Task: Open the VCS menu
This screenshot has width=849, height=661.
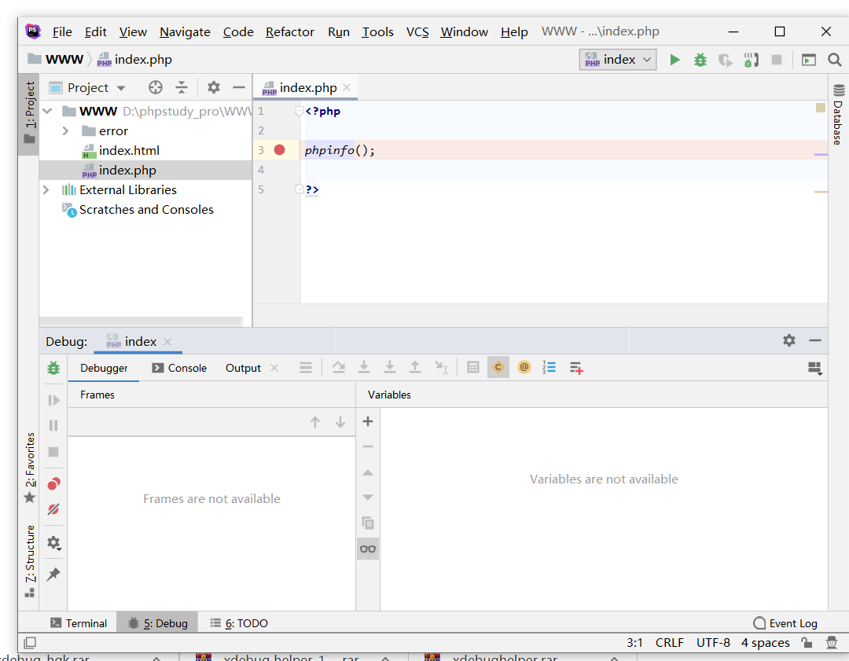Action: coord(417,32)
